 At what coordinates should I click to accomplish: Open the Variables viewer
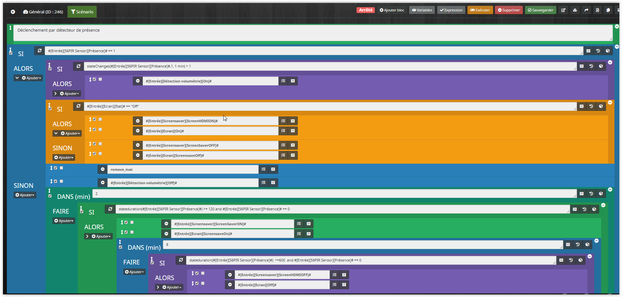(422, 10)
